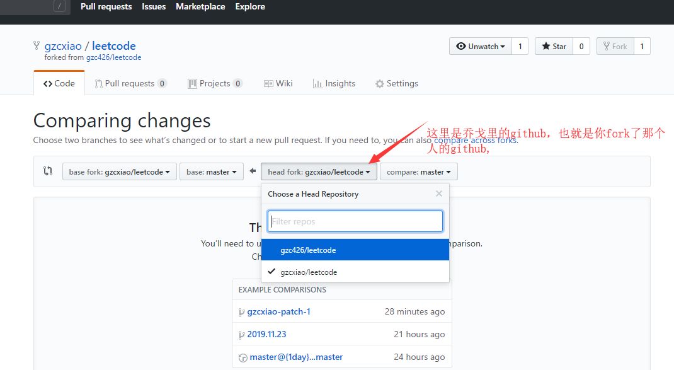Toggle the head fork gzcxiao/leetcode dropdown
The image size is (674, 370).
tap(319, 171)
